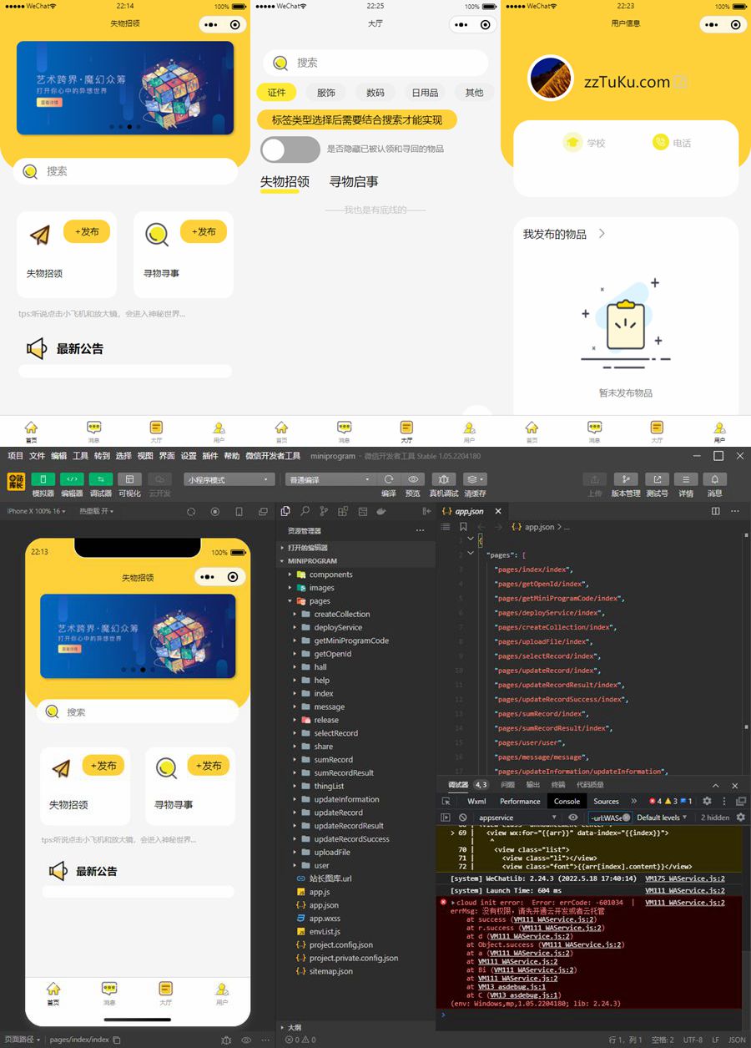
Task: Open the 消息 bell icon in IDE toolbar
Action: (715, 479)
